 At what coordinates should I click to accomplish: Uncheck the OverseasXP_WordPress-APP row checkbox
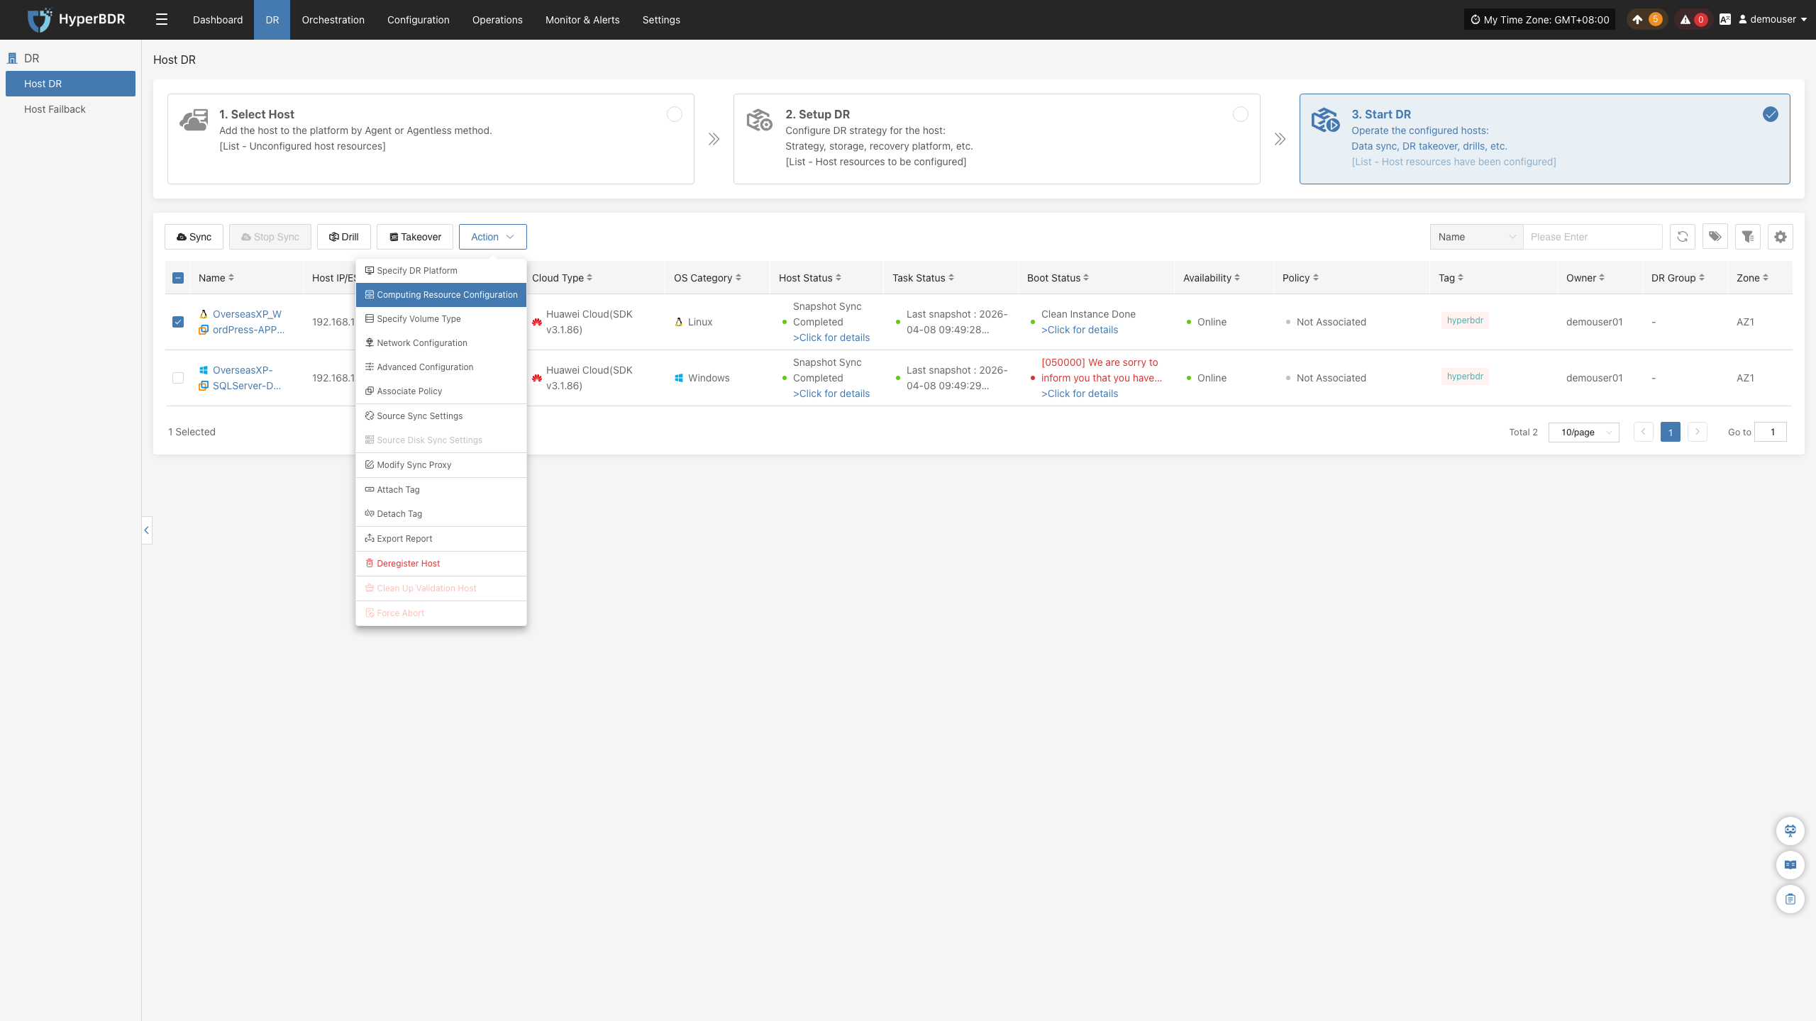(x=178, y=322)
